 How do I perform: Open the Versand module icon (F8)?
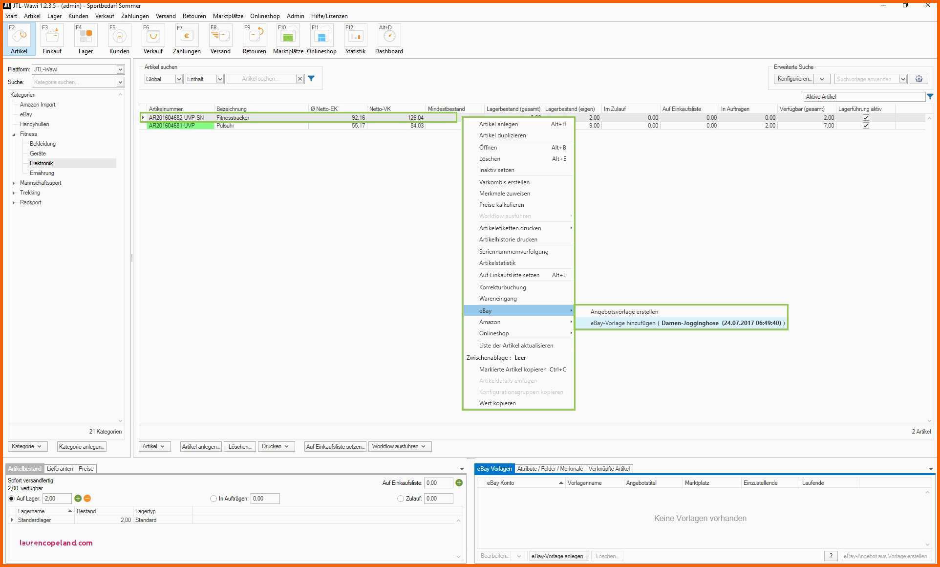tap(221, 39)
